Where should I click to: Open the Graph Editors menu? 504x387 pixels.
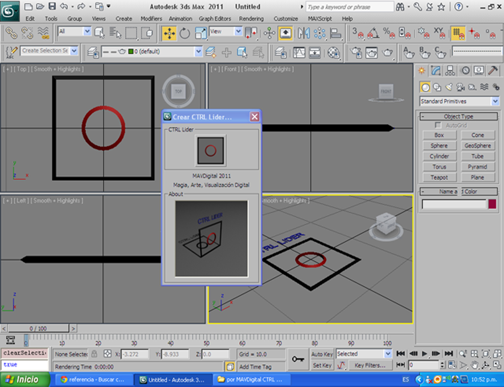(x=215, y=19)
